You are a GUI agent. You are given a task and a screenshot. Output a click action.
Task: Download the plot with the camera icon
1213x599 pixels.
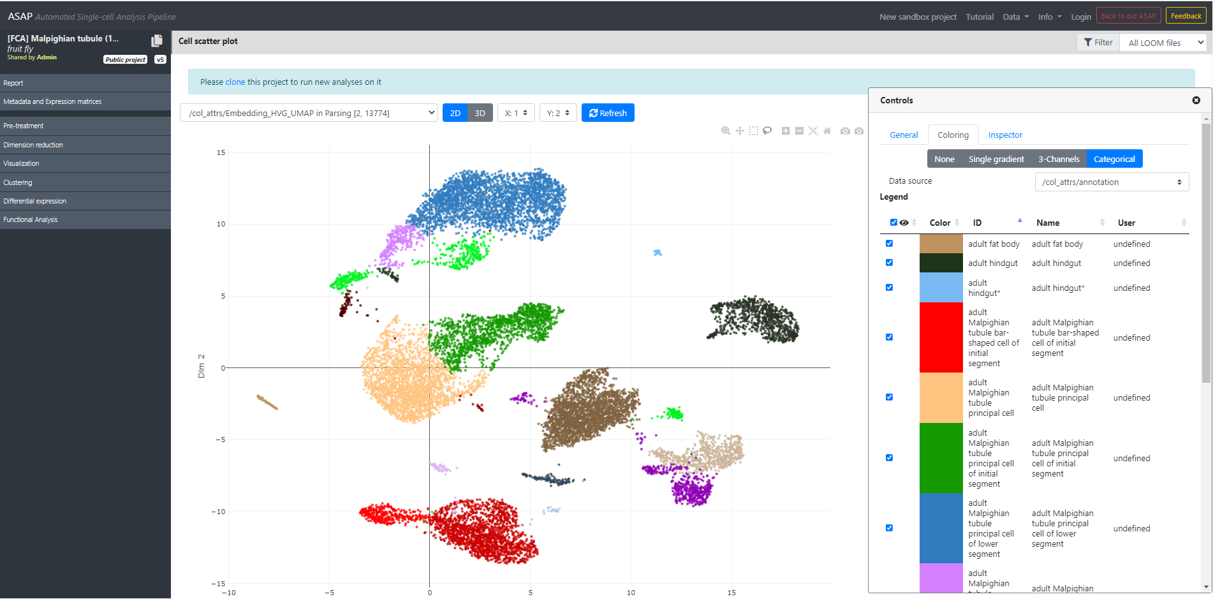coord(845,130)
